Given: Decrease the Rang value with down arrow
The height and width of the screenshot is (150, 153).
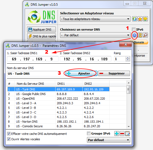Looking at the screenshot, I should 128,60.
